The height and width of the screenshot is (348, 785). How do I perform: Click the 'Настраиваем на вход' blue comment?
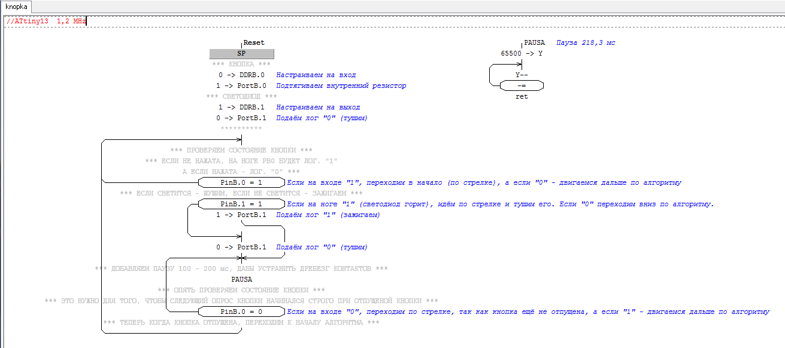coord(316,75)
